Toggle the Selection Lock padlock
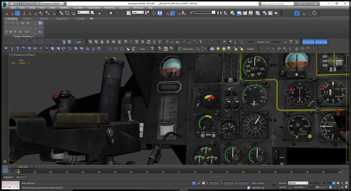This screenshot has height=191, width=351. [x=199, y=183]
